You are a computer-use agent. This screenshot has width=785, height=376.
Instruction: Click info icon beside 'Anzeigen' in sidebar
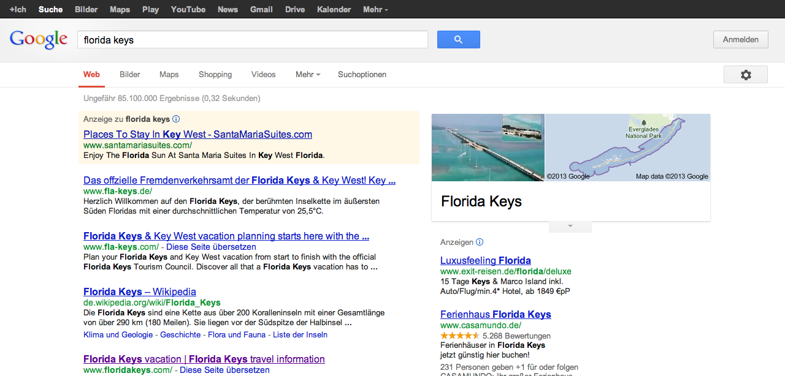pyautogui.click(x=480, y=243)
